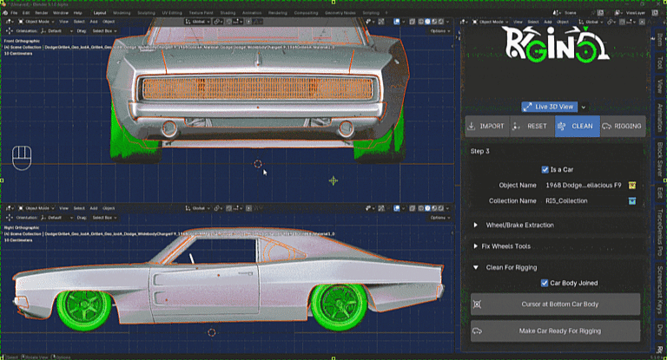This screenshot has width=667, height=360.
Task: Collapse the Clean For Rigging section
Action: (x=556, y=267)
